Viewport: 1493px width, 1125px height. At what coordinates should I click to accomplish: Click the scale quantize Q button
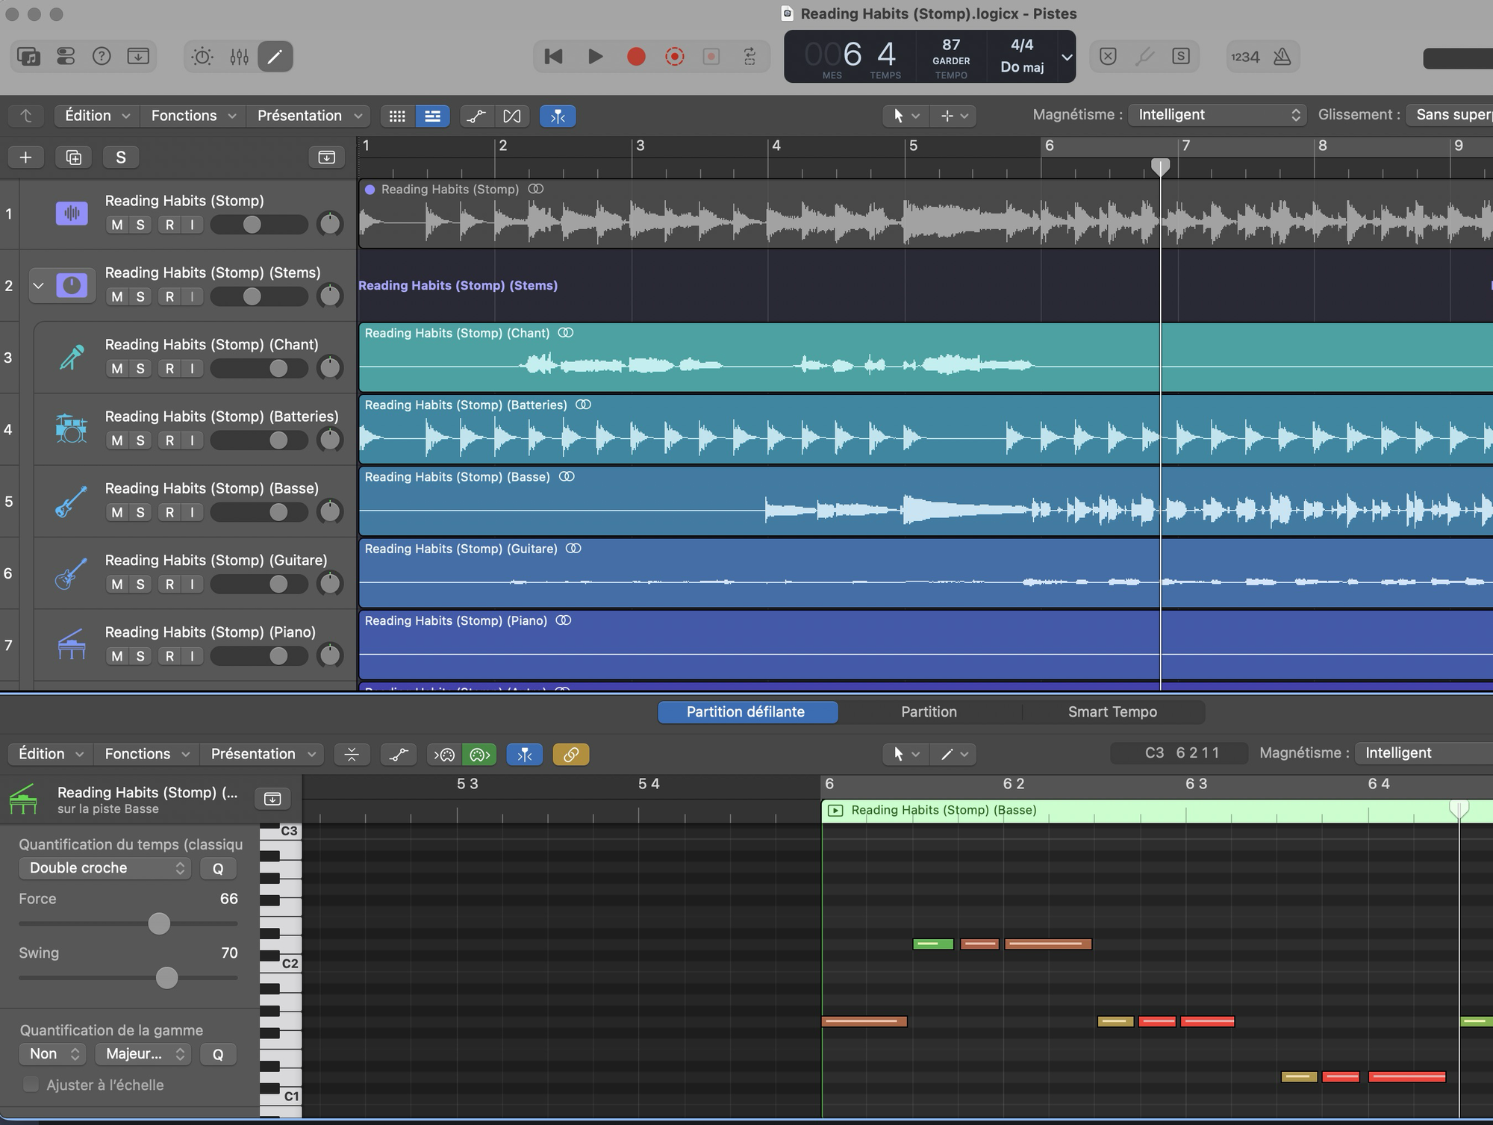[x=218, y=1054]
